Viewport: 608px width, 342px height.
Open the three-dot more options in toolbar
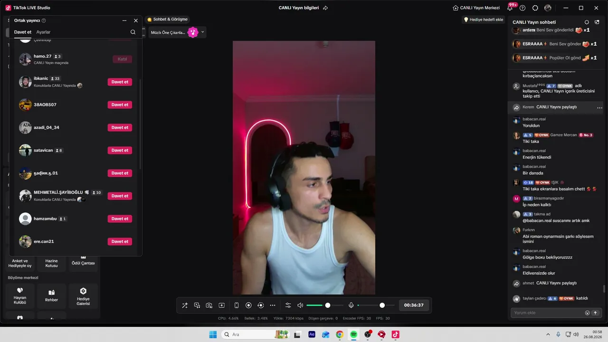[273, 305]
